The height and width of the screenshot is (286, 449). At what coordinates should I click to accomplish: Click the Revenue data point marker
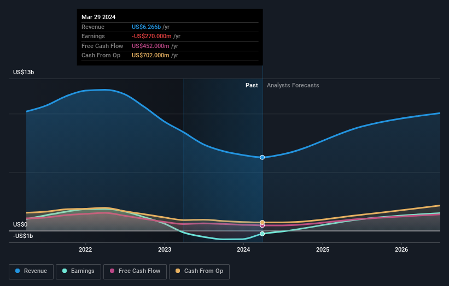[263, 157]
